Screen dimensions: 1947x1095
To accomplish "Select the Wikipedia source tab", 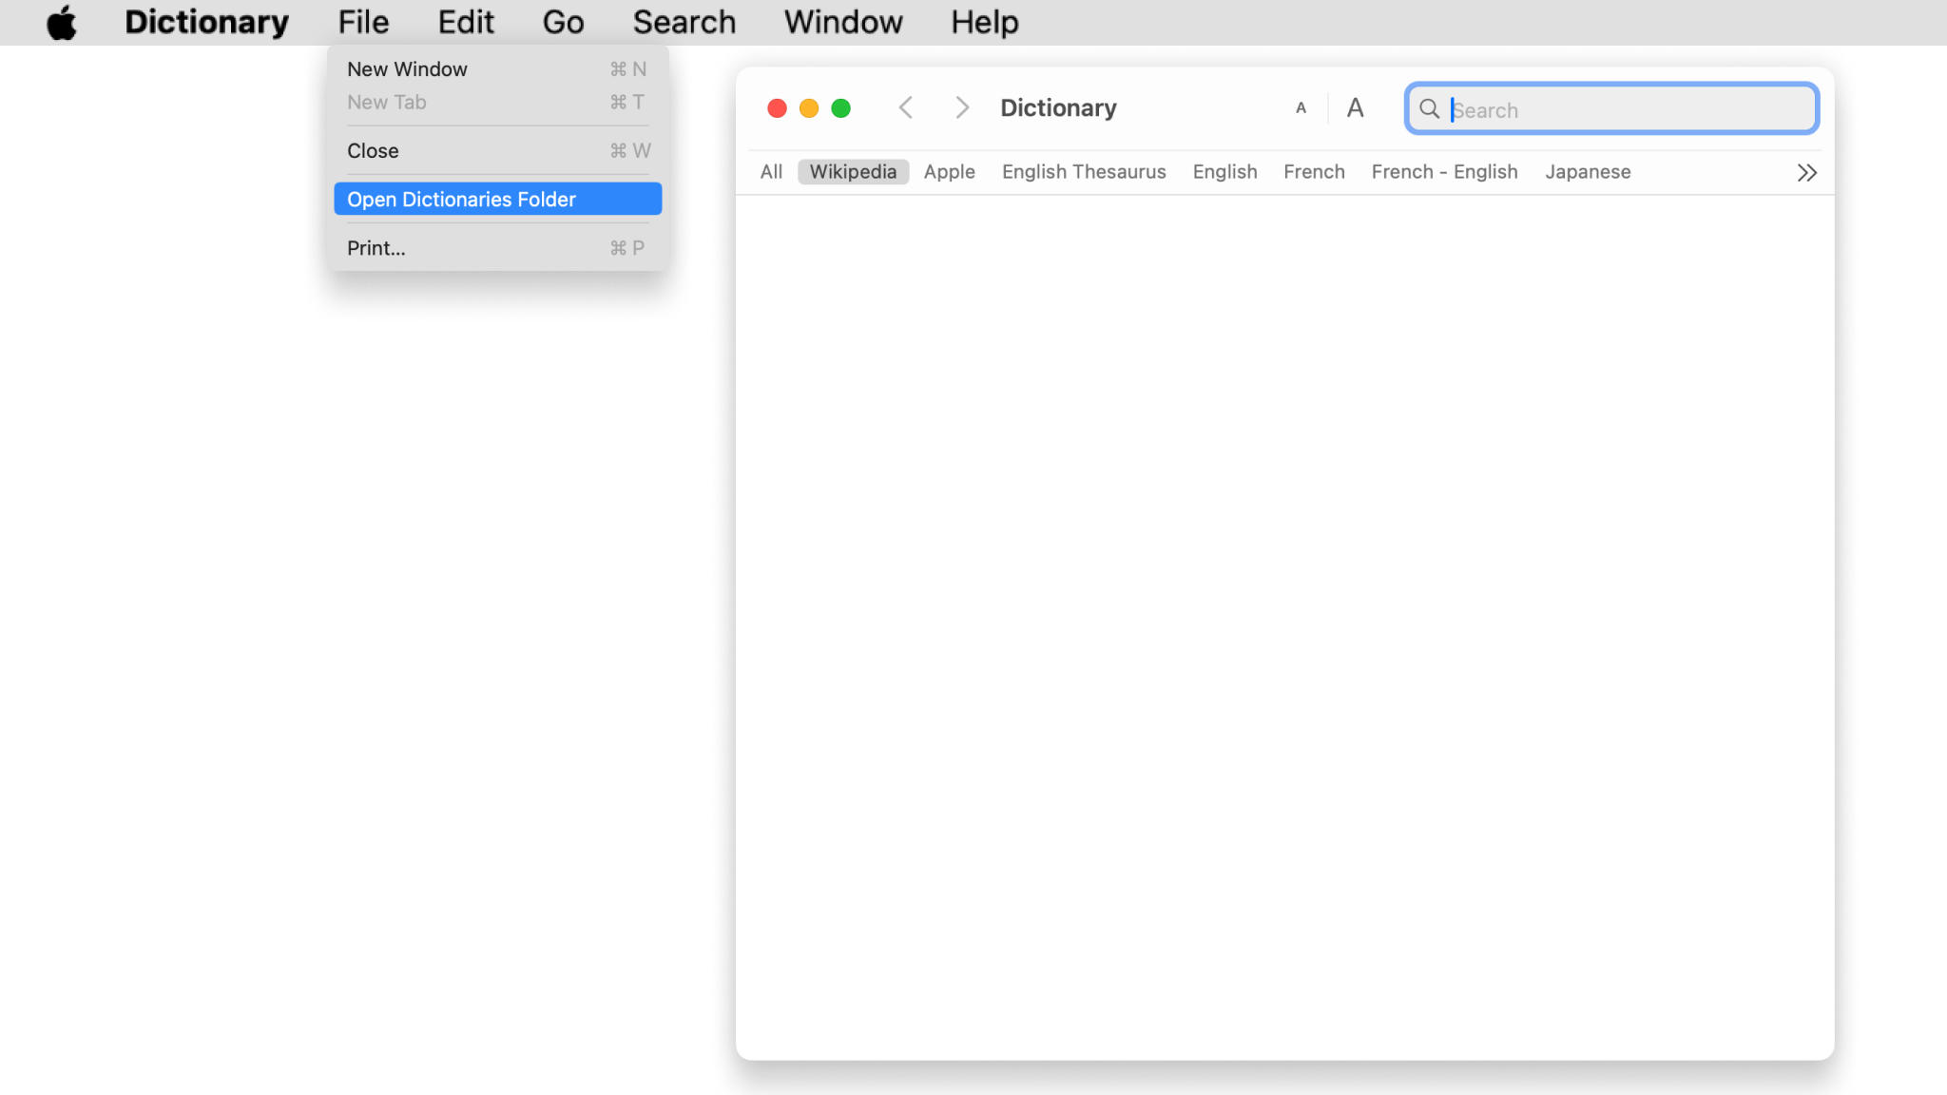I will (x=853, y=172).
